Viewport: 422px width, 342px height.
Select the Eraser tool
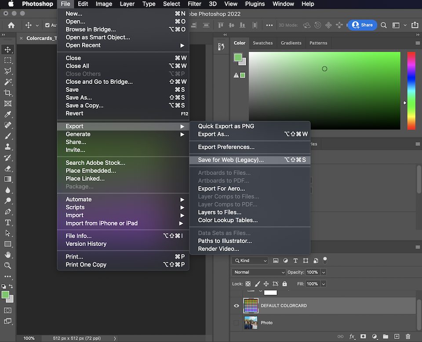[x=7, y=168]
